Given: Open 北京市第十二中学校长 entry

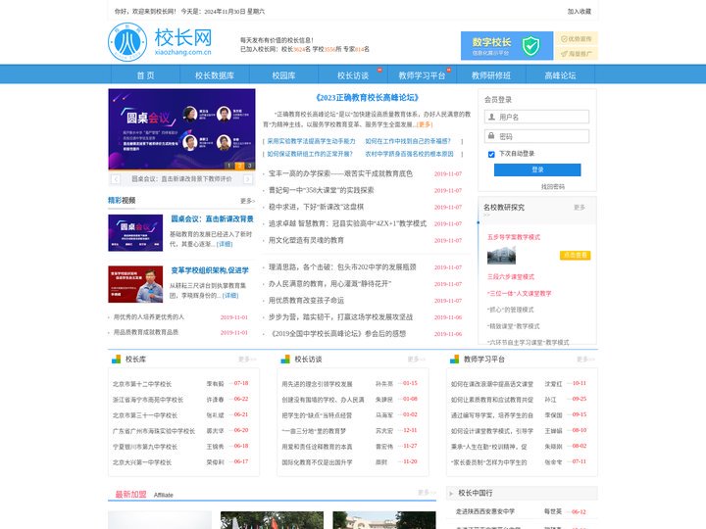Looking at the screenshot, I should [x=142, y=384].
